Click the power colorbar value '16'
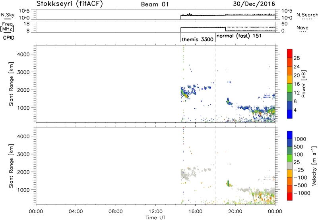Viewport: 318px width, 220px height. coord(297,84)
